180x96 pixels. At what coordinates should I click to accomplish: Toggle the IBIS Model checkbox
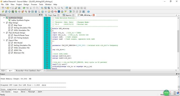(x=9, y=43)
